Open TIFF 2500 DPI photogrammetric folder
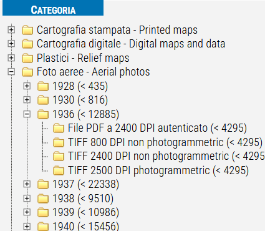The image size is (265, 231). click(x=158, y=170)
